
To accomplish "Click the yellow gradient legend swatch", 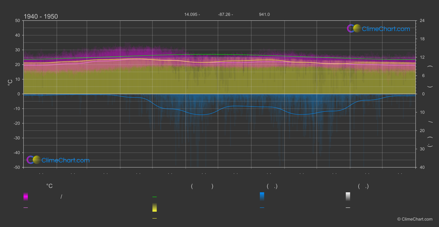I will click(155, 207).
